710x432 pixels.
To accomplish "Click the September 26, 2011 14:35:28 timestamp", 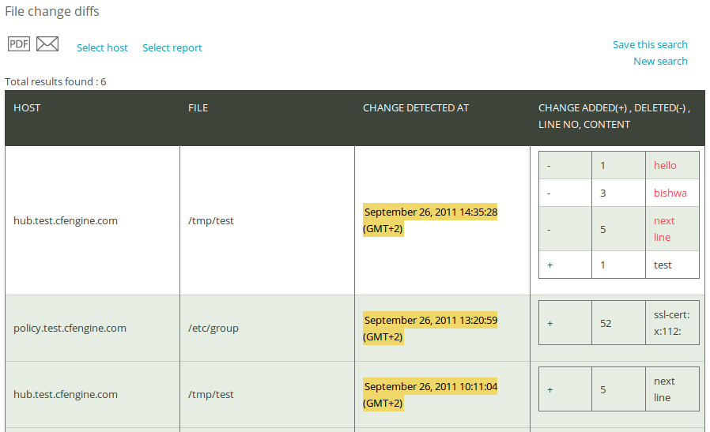I will click(x=430, y=220).
